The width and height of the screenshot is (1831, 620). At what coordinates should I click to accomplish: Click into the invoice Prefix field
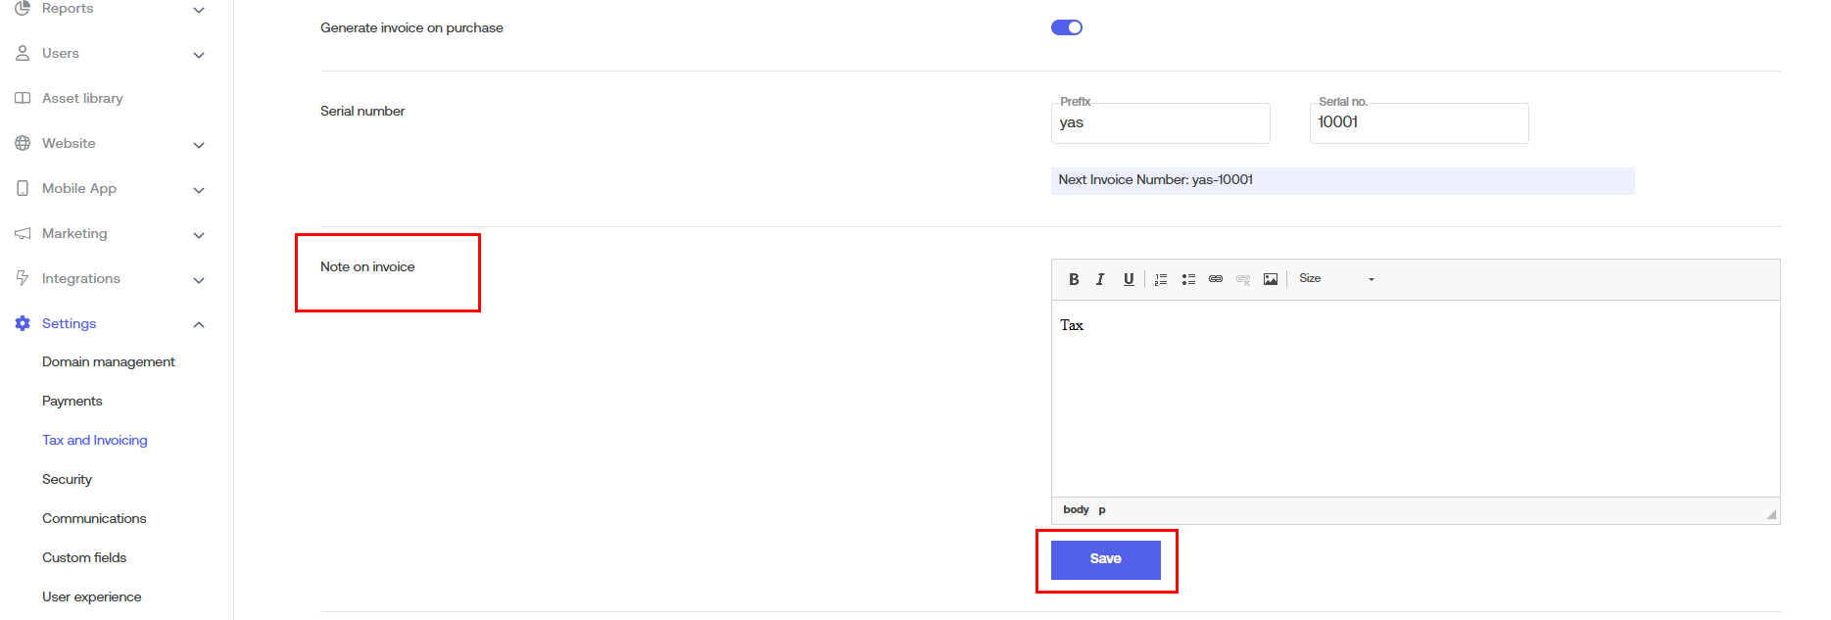click(x=1160, y=123)
